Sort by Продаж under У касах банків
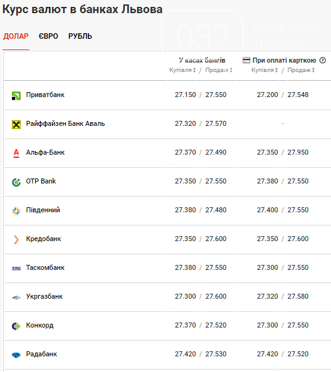331x372 pixels. coord(219,70)
